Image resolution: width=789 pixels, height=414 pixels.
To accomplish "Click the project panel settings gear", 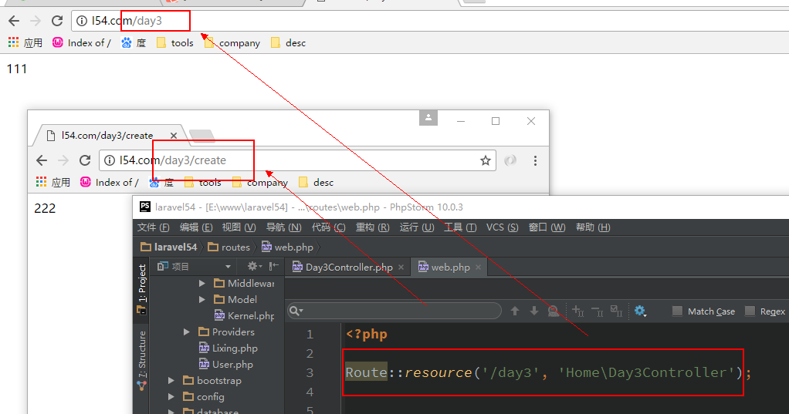I will click(x=252, y=266).
